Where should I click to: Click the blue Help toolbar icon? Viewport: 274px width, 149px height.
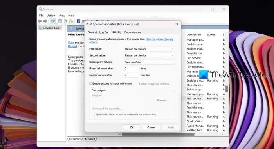click(78, 21)
